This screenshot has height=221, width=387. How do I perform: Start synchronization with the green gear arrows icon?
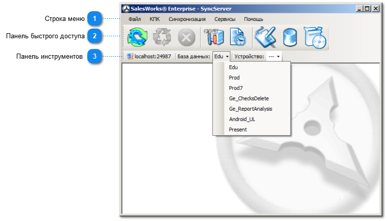(x=137, y=37)
